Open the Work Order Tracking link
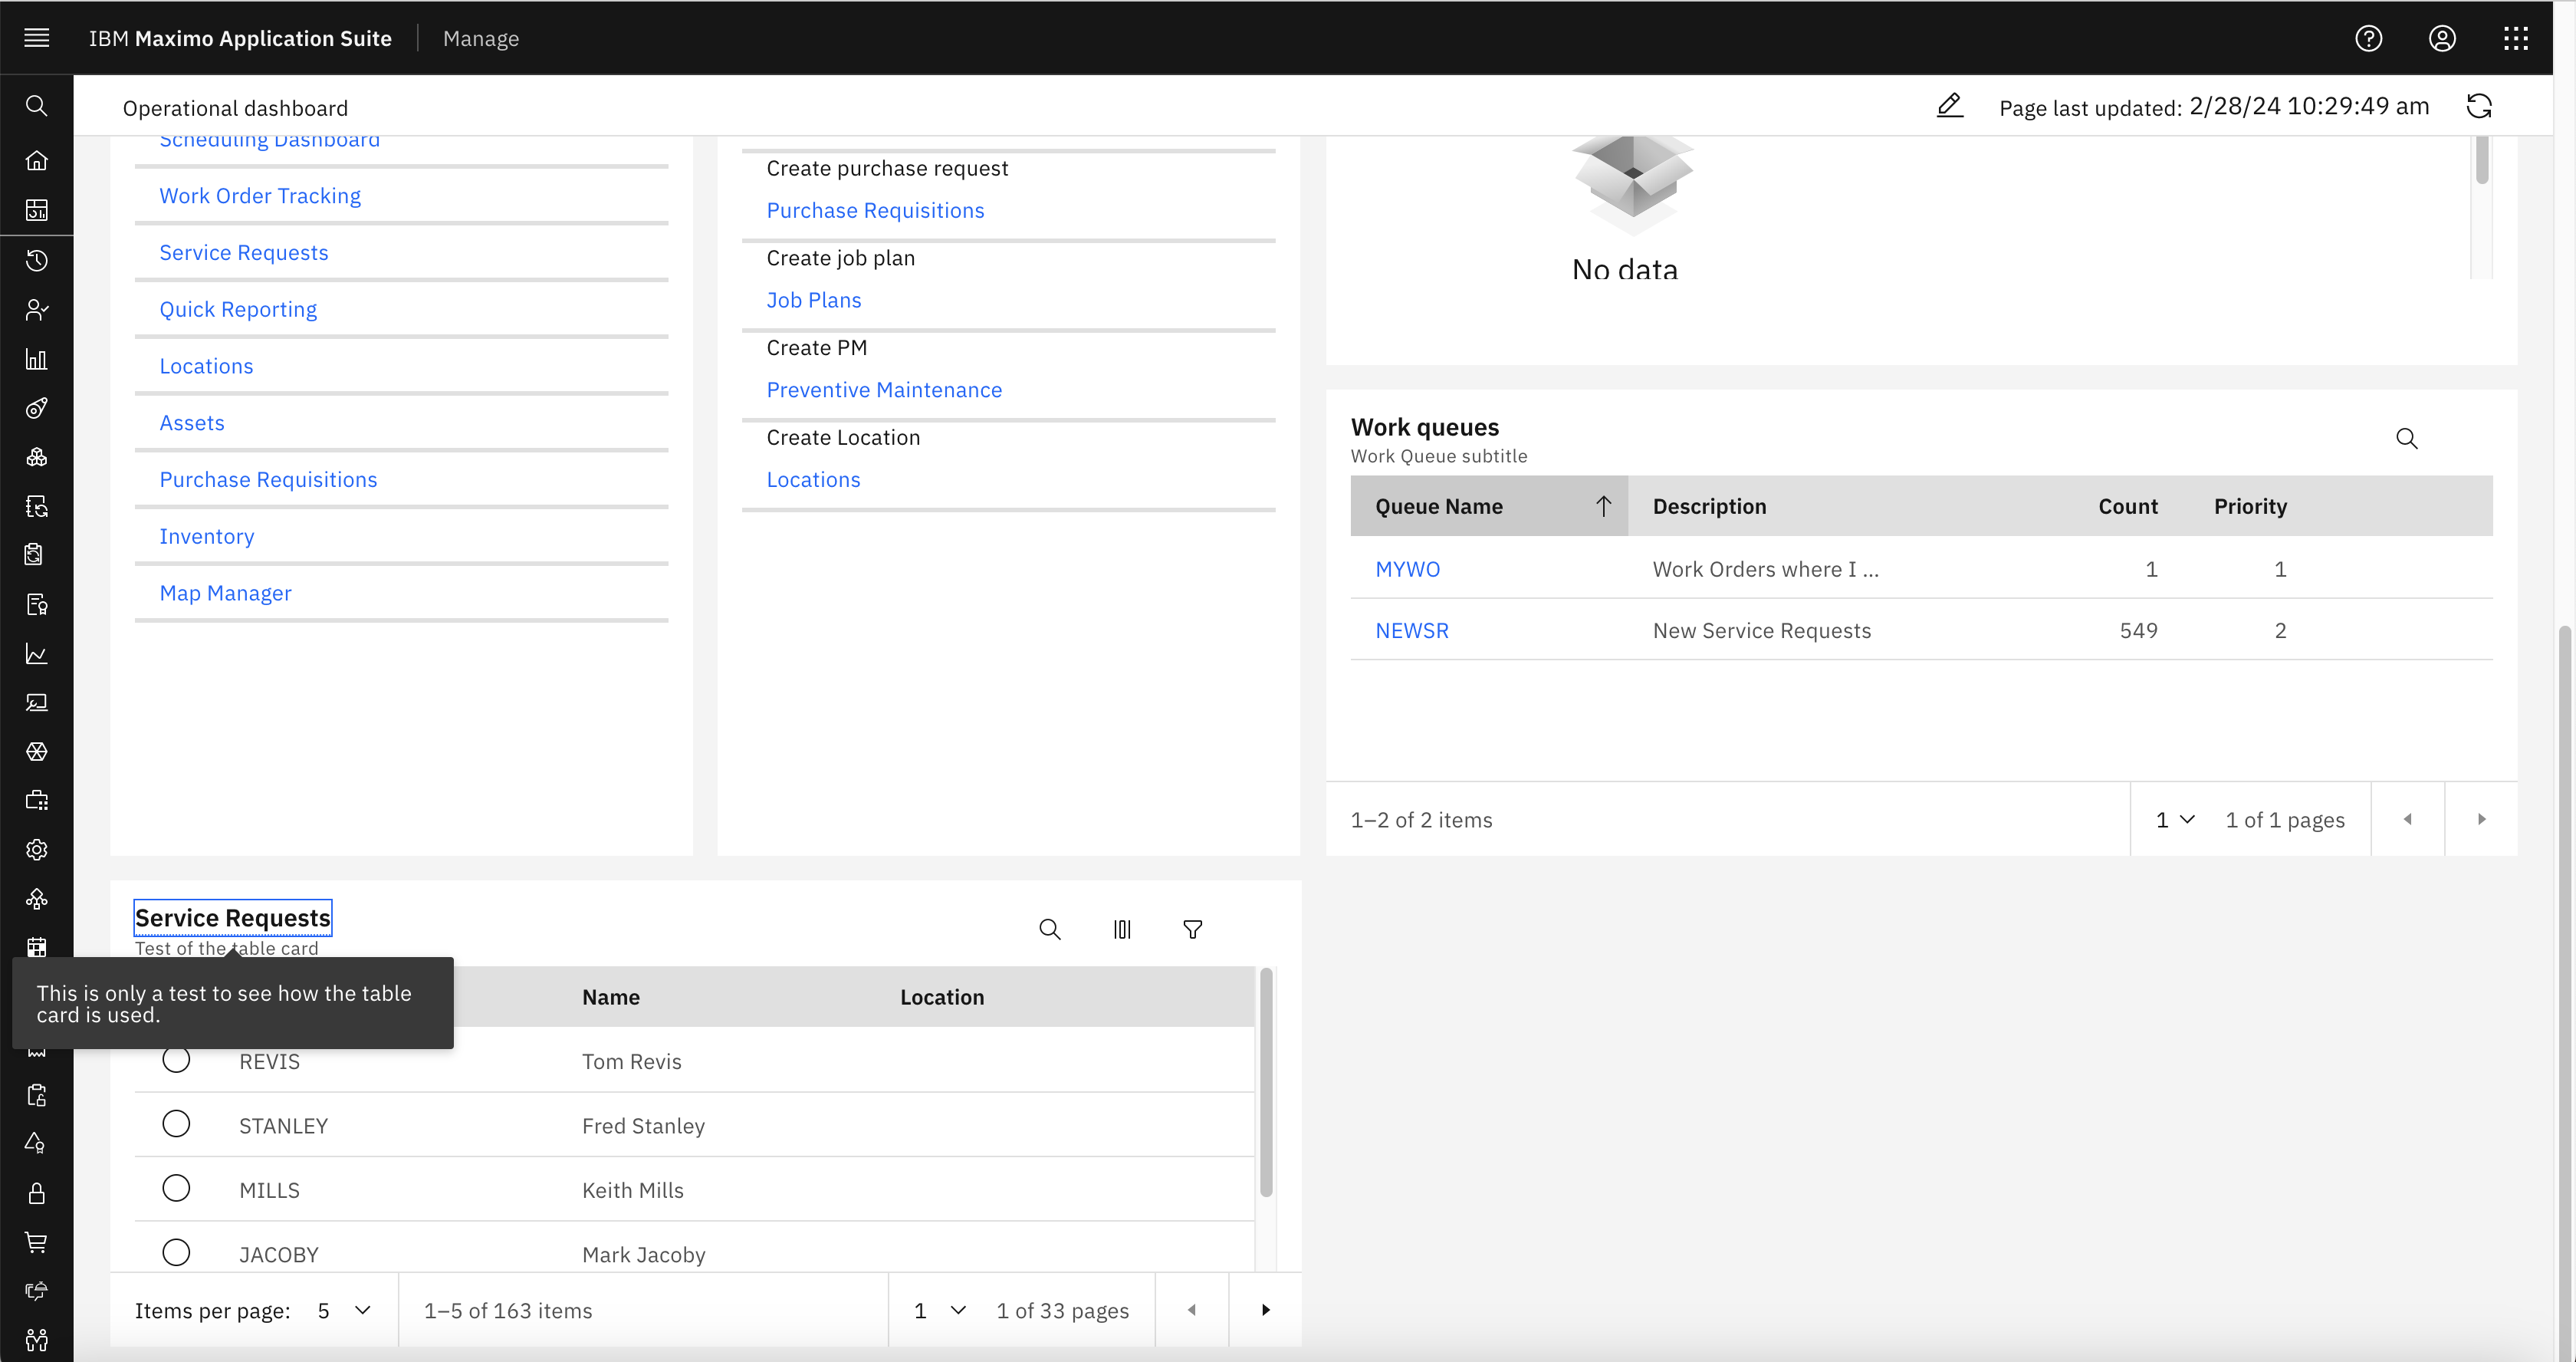The image size is (2576, 1362). pyautogui.click(x=260, y=196)
